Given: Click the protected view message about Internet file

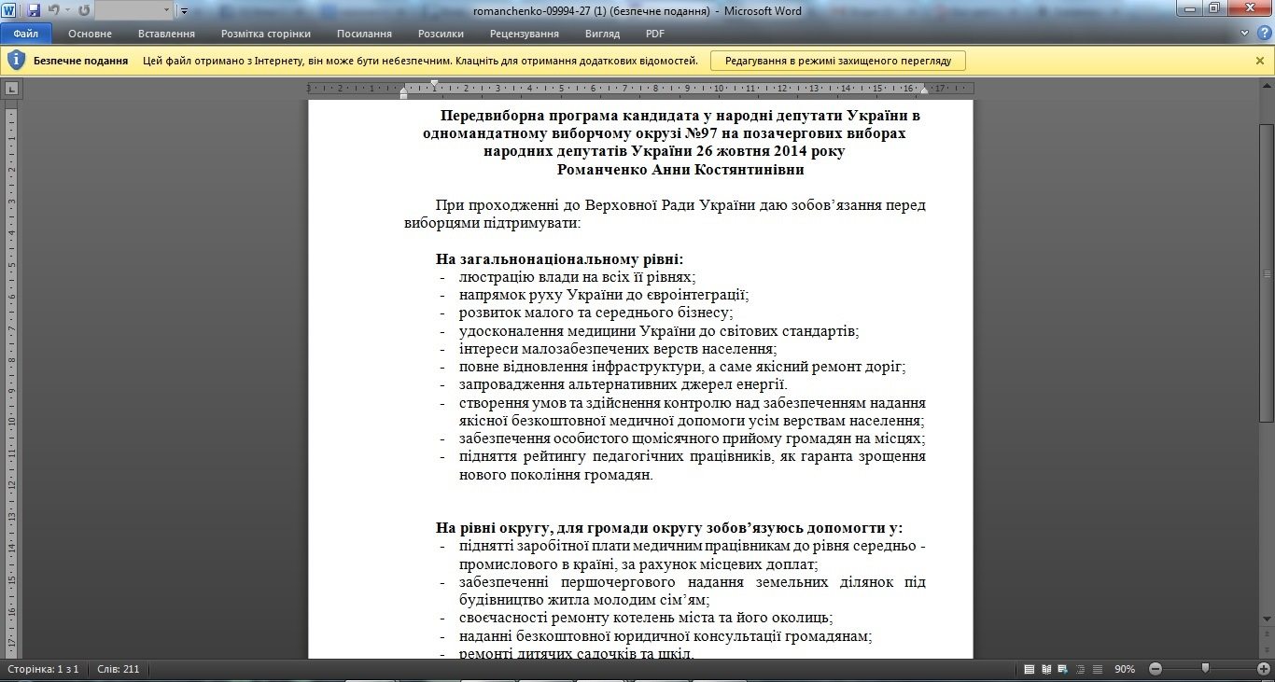Looking at the screenshot, I should pos(420,61).
